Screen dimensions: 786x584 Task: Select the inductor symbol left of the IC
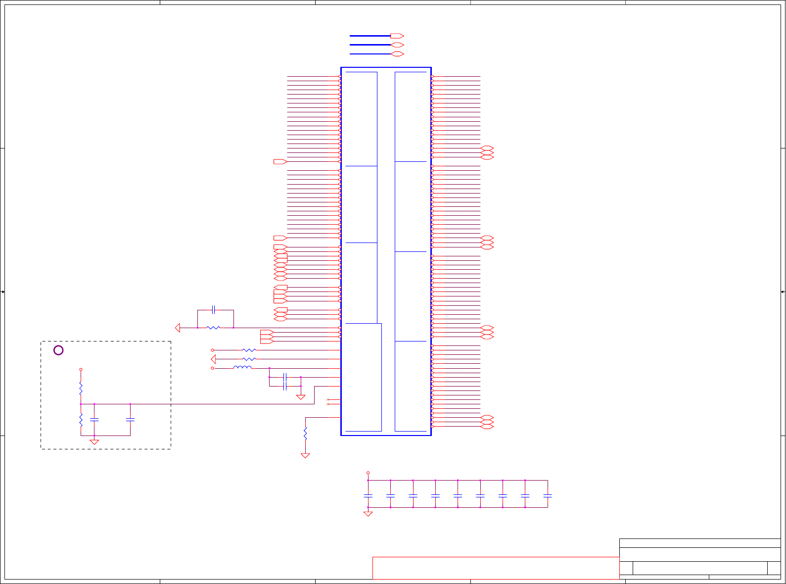pos(242,368)
